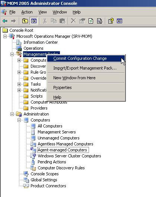Open the File menu
The width and height of the screenshot is (156, 197).
pyautogui.click(x=12, y=12)
